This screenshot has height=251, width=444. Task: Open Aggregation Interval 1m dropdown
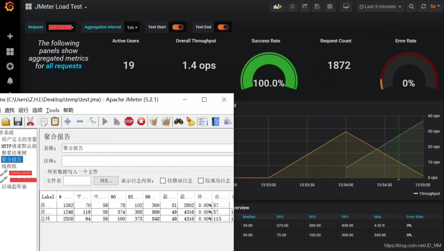132,27
